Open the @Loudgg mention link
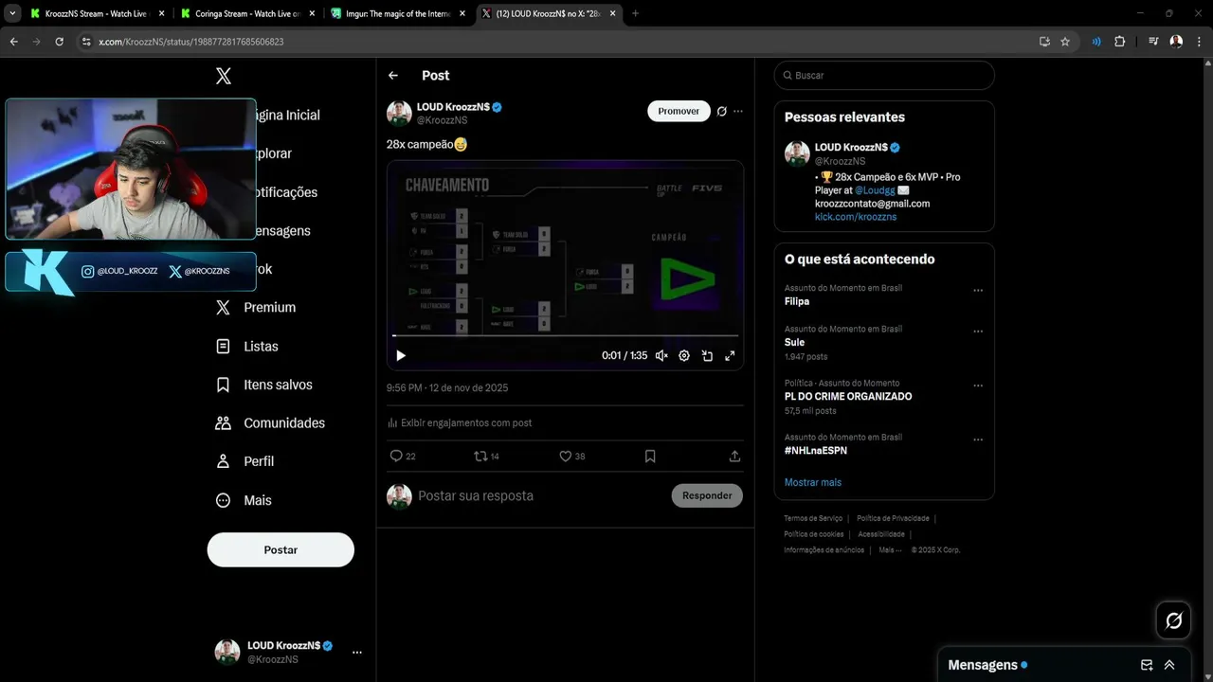Image resolution: width=1213 pixels, height=682 pixels. tap(875, 190)
